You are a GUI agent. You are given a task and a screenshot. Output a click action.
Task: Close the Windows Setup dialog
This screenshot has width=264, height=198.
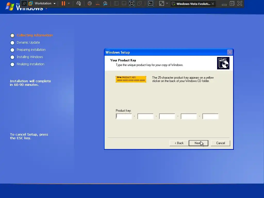coord(230,52)
